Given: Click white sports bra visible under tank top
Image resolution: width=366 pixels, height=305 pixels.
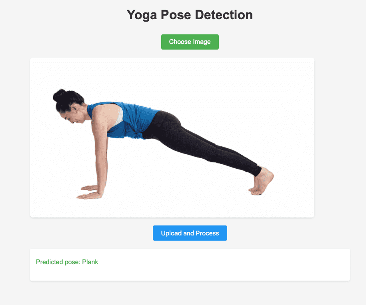Looking at the screenshot, I should click(120, 117).
